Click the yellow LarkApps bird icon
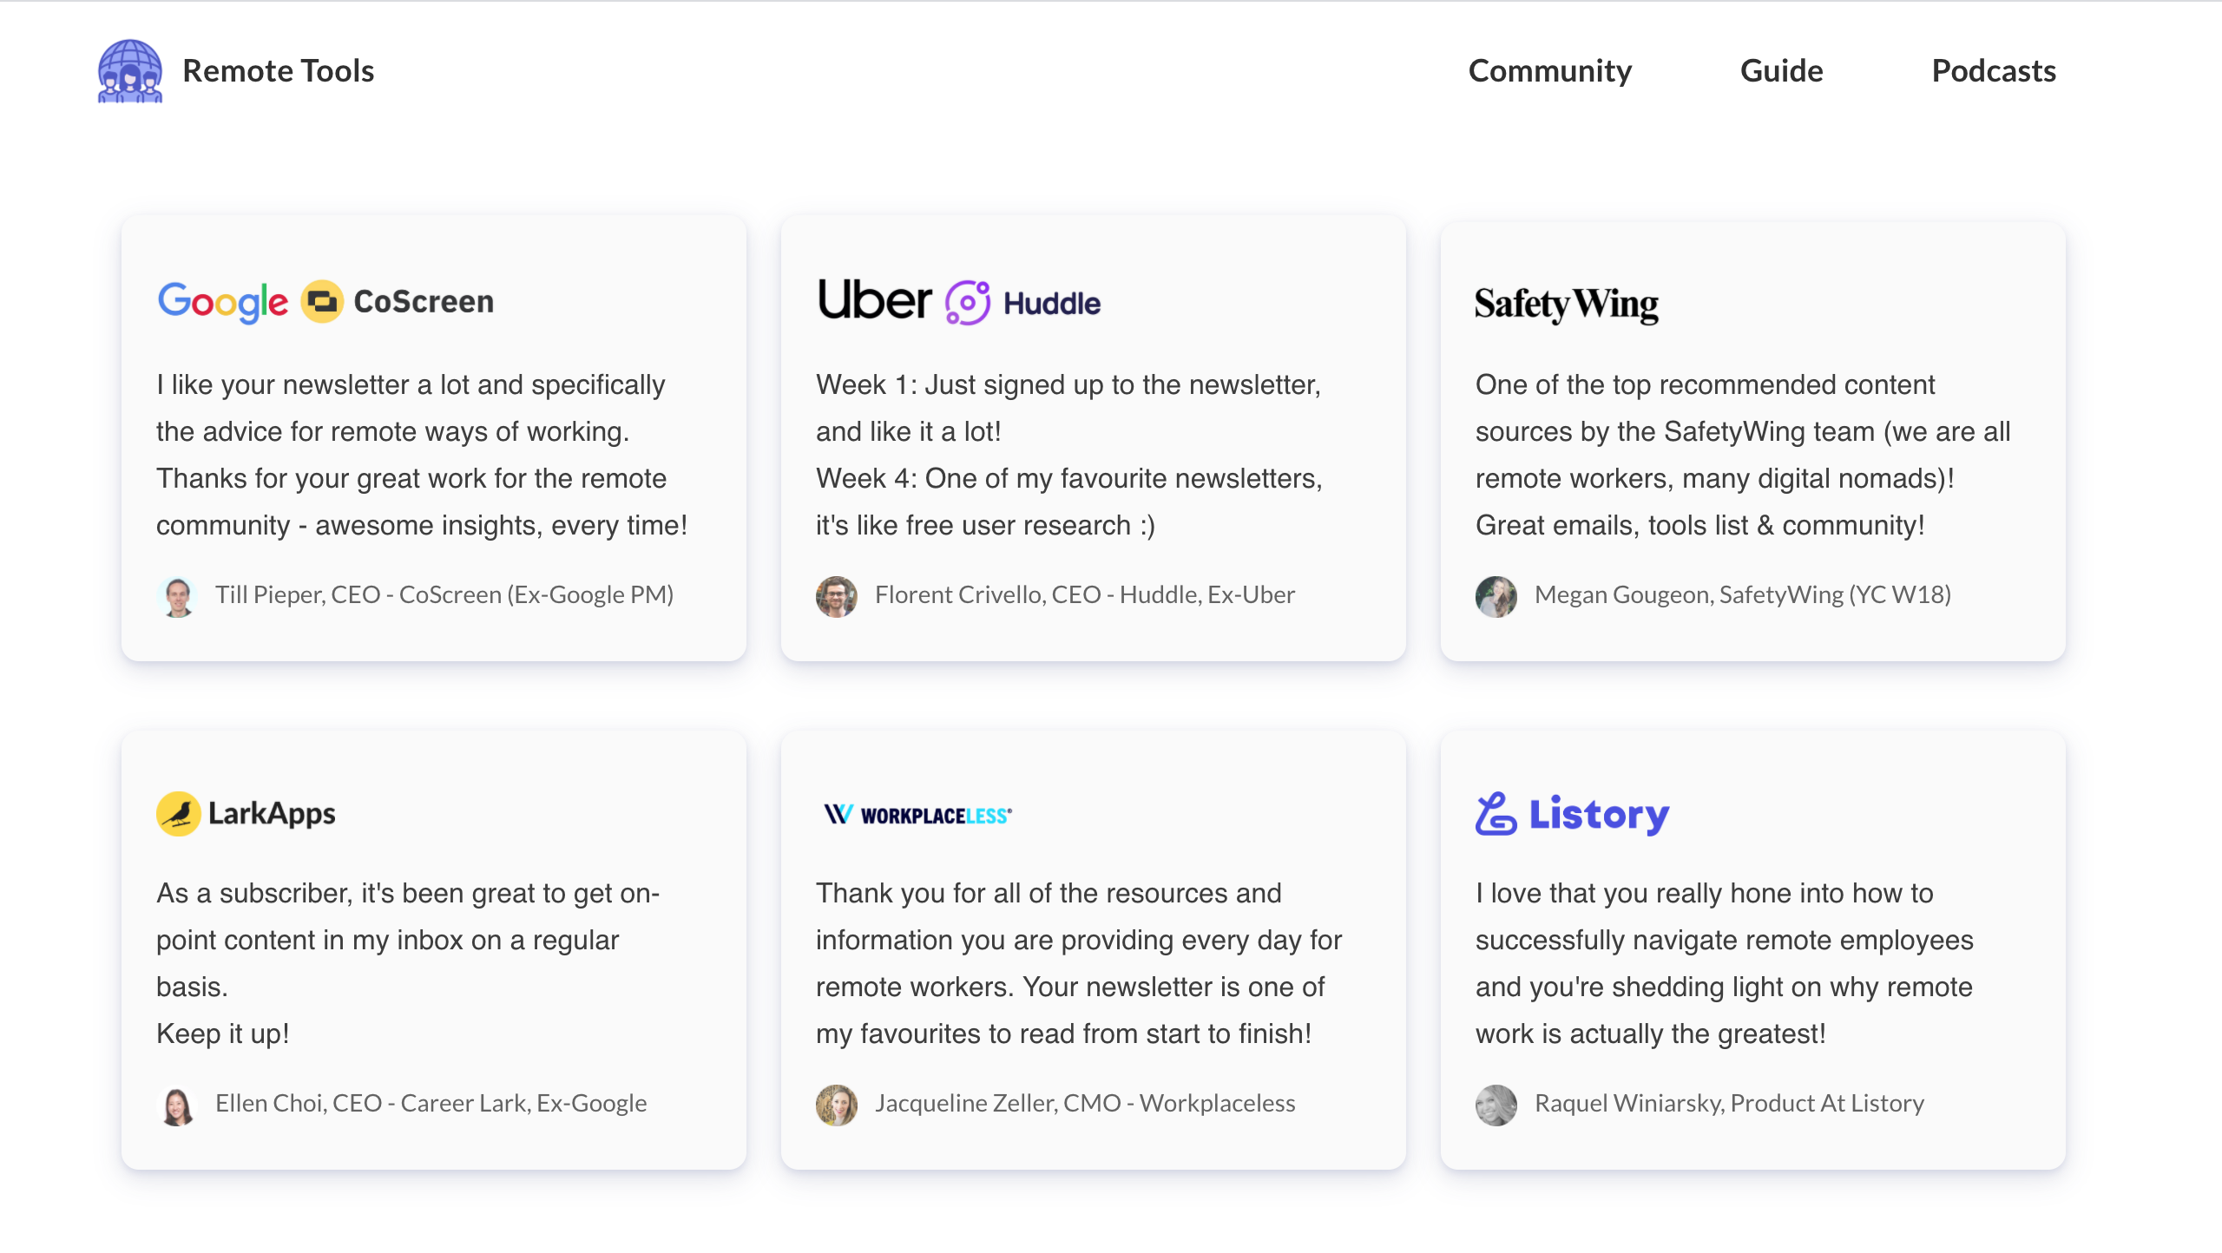Viewport: 2222px width, 1253px height. (179, 814)
